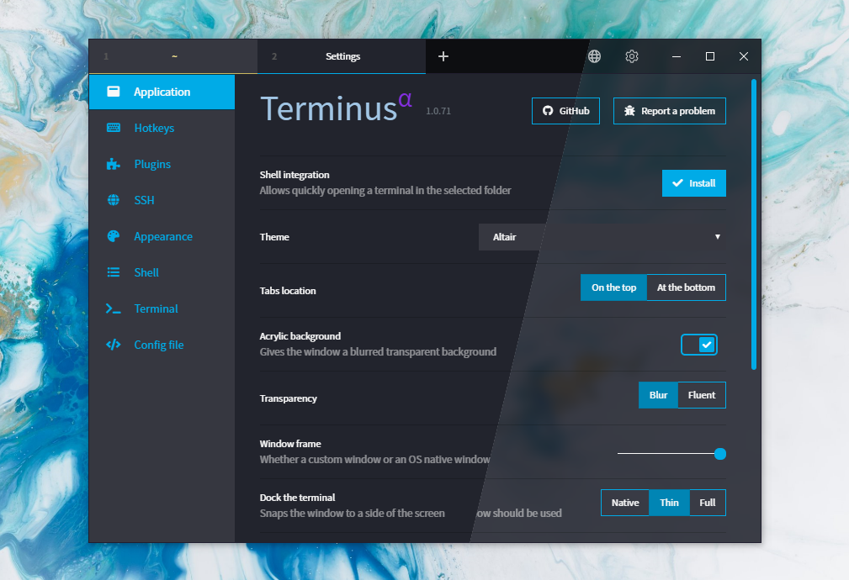Open the Appearance settings section

(x=162, y=236)
